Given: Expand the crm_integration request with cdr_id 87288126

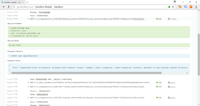Looking at the screenshot, I should (x=28, y=98).
